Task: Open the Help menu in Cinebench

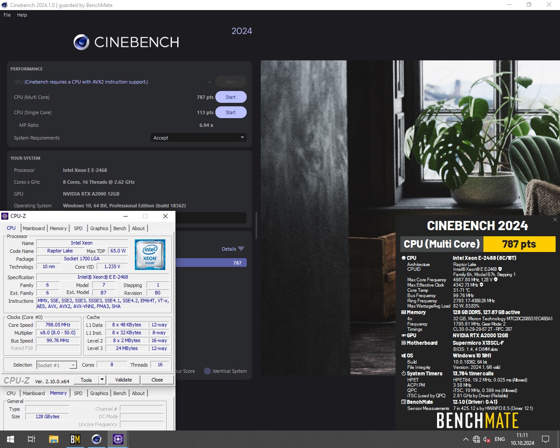Action: pyautogui.click(x=22, y=15)
